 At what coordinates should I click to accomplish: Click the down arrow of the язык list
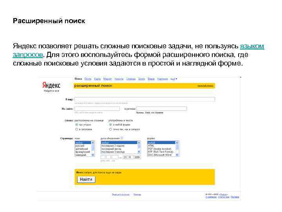tap(93, 155)
